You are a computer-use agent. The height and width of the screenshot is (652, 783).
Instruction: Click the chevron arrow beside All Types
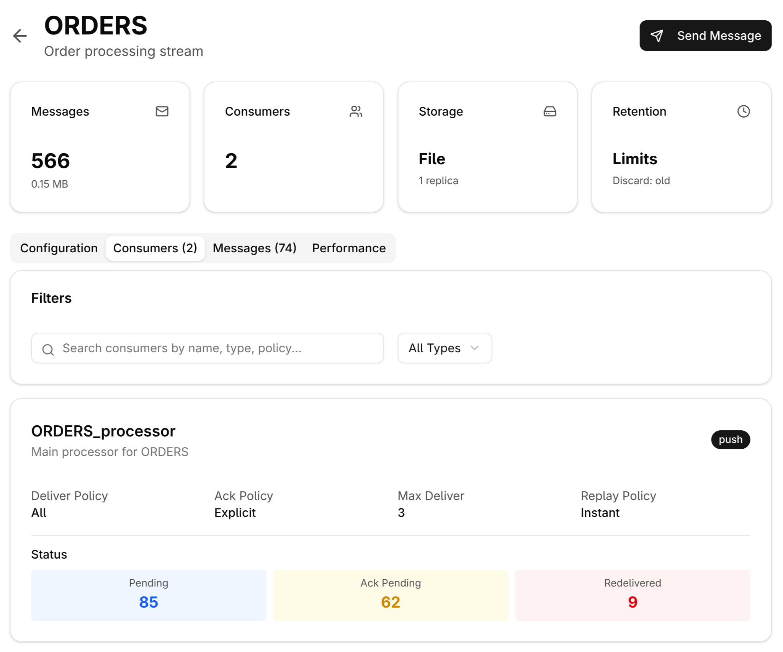click(474, 348)
